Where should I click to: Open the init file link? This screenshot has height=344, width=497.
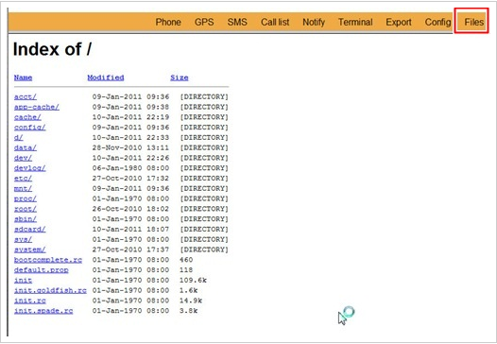click(x=23, y=281)
